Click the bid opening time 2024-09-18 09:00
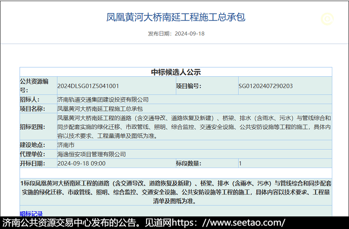This screenshot has height=229, width=349. coord(81,163)
